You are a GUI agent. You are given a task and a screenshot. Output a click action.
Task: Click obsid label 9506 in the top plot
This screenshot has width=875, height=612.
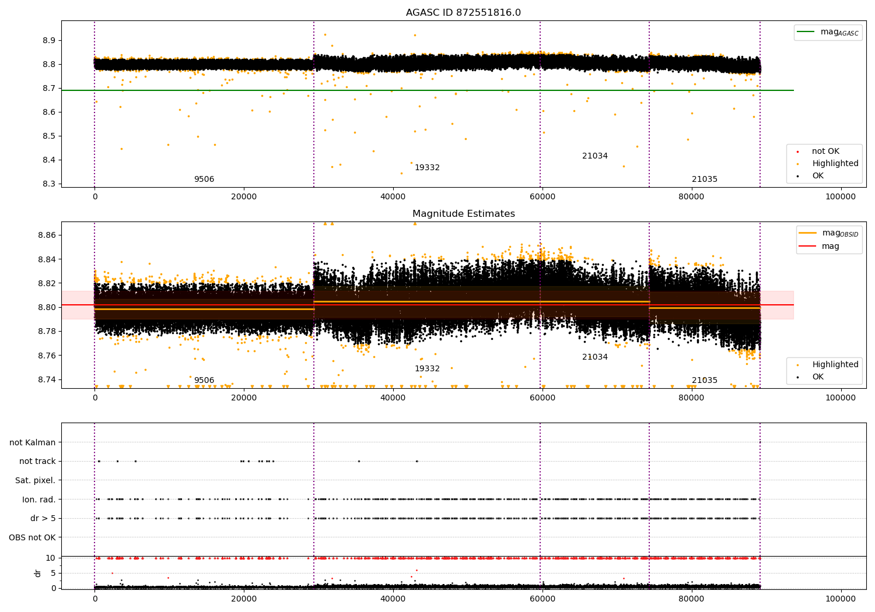pyautogui.click(x=204, y=180)
